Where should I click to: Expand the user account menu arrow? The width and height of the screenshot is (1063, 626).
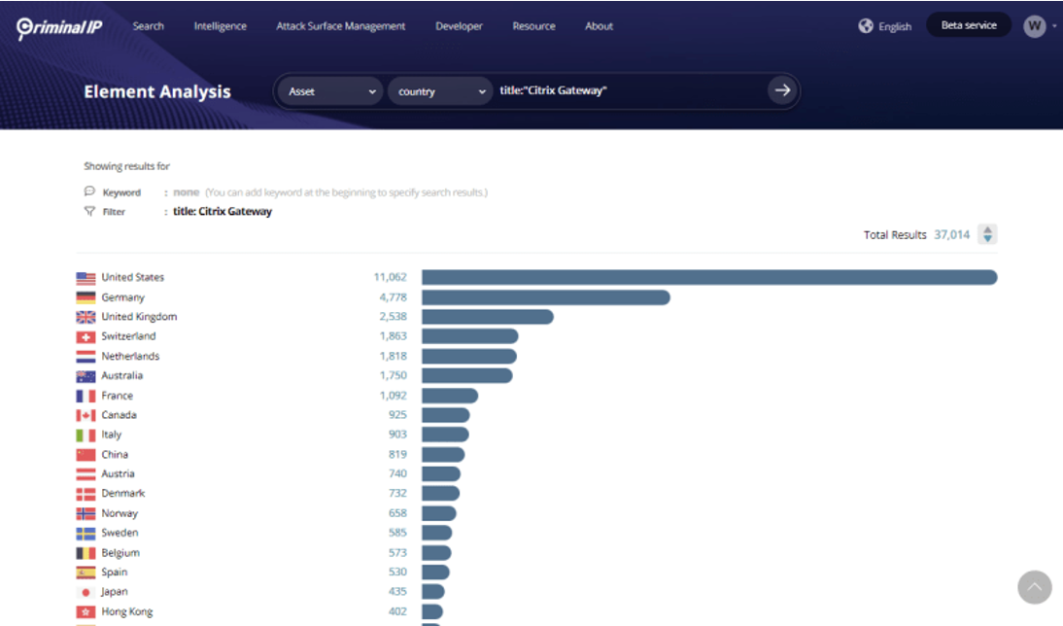click(x=1054, y=27)
